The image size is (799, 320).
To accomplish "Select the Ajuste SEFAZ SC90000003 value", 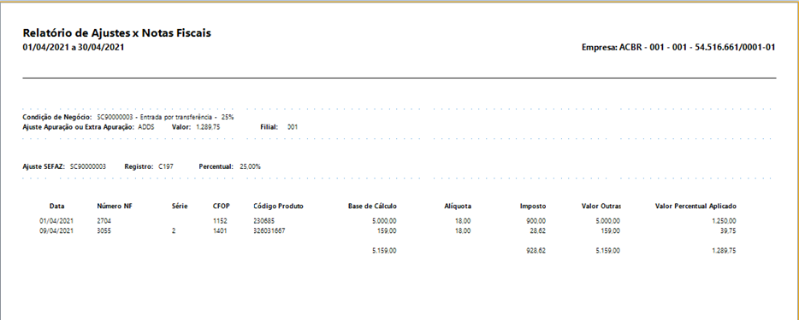I will (87, 166).
